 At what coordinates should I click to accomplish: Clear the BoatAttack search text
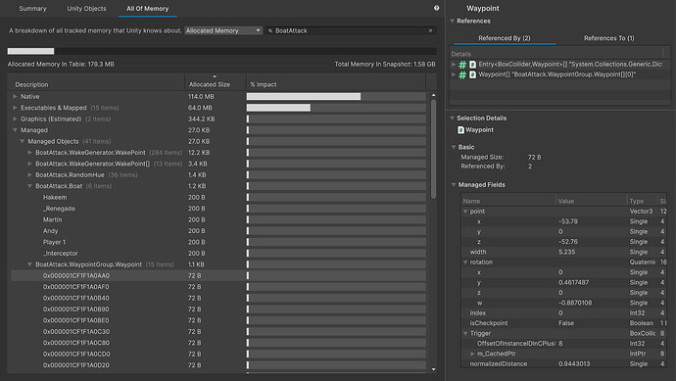(430, 30)
